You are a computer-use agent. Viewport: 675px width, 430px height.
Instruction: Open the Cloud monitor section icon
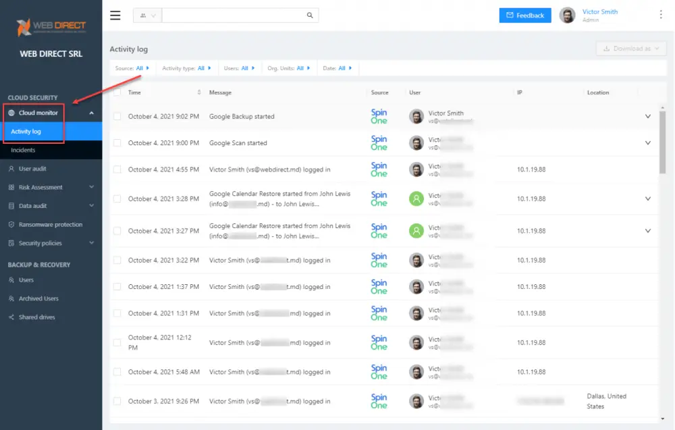point(12,112)
